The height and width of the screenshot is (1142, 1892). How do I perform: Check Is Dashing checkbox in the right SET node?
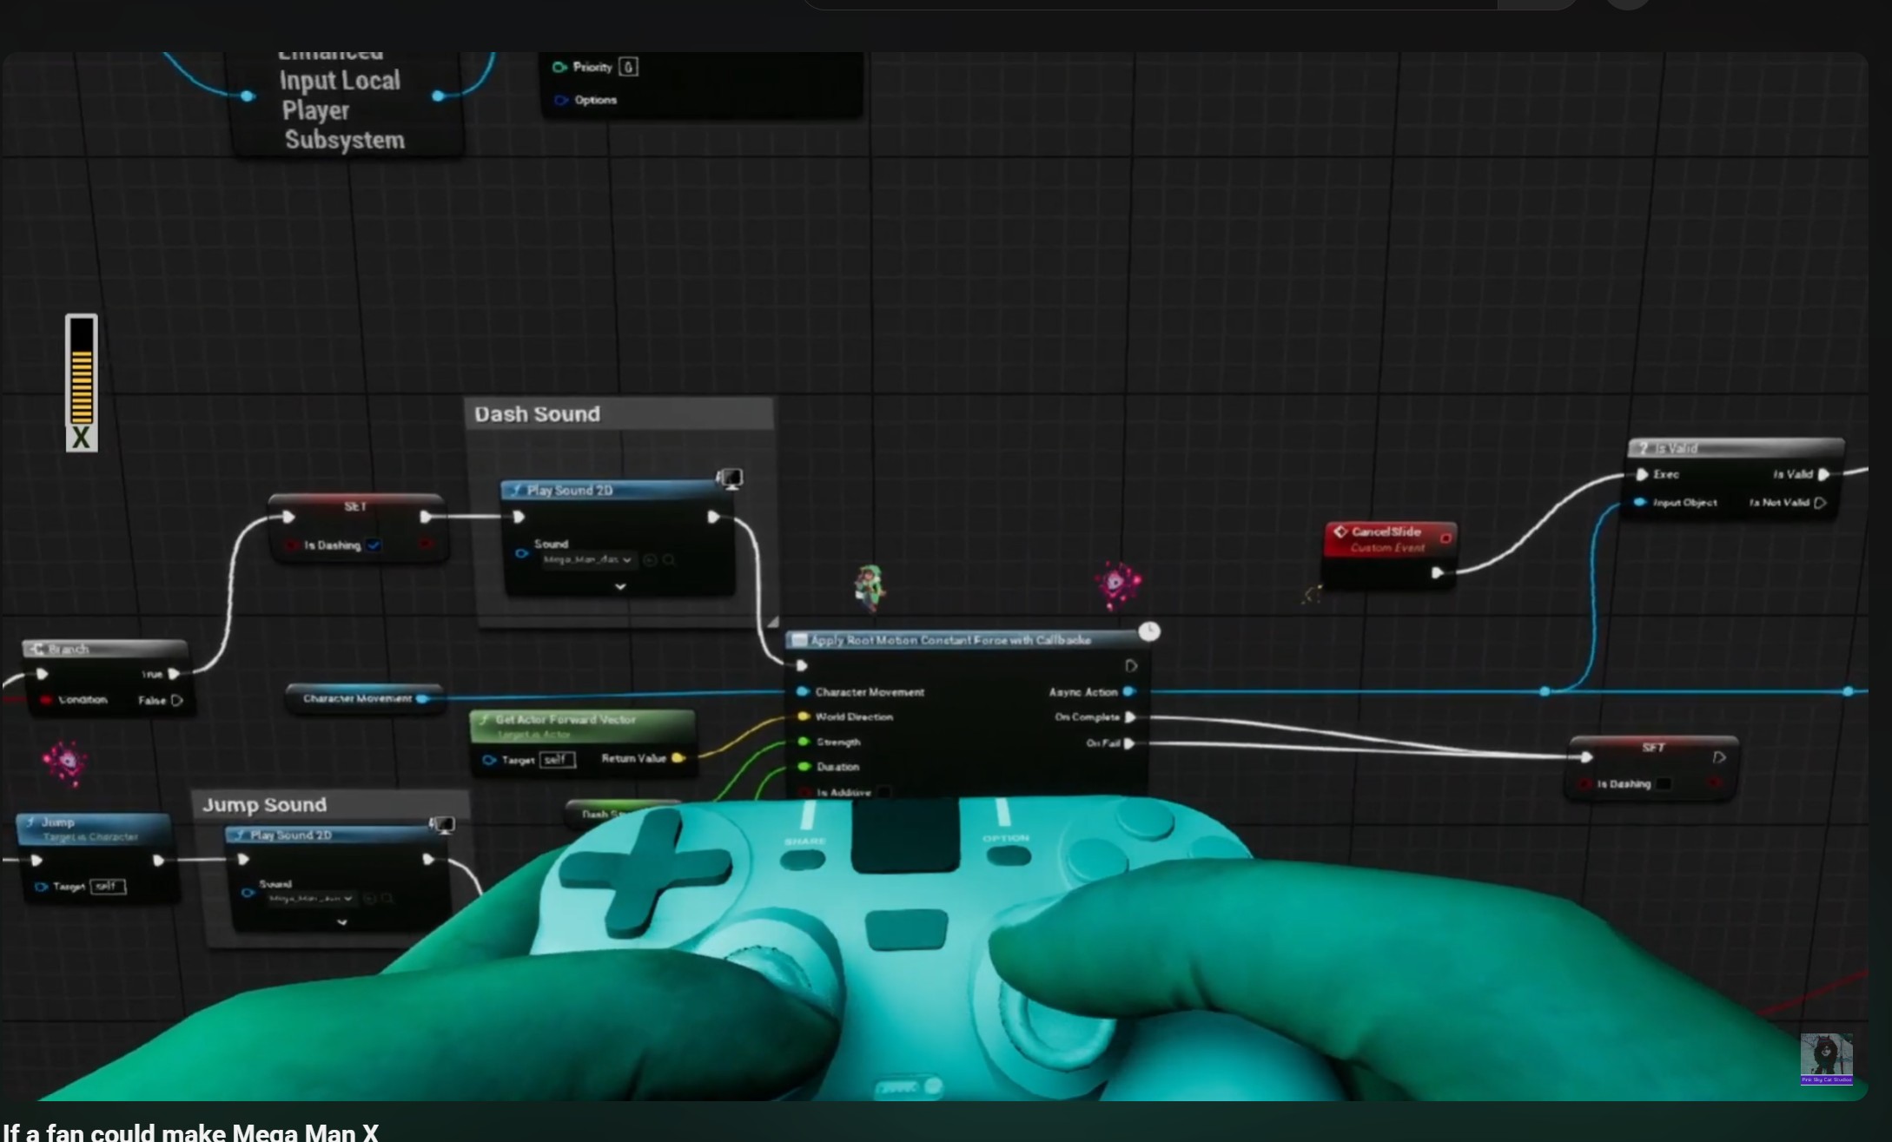pos(1663,784)
